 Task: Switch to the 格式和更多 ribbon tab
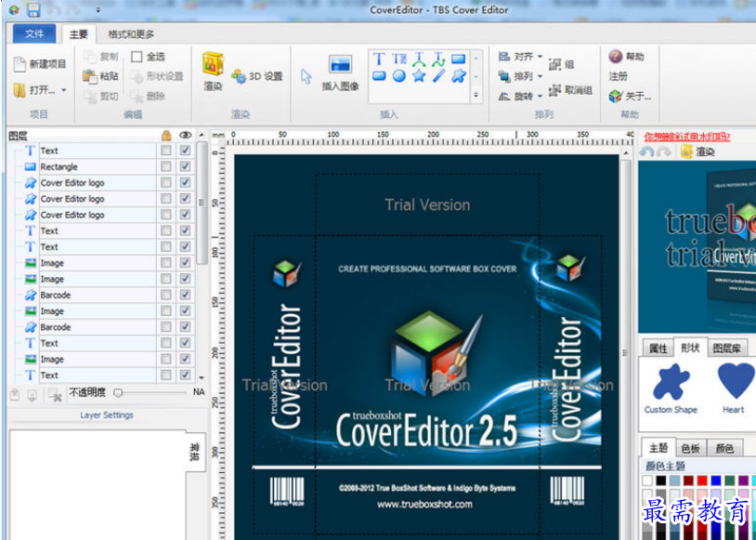click(x=131, y=34)
